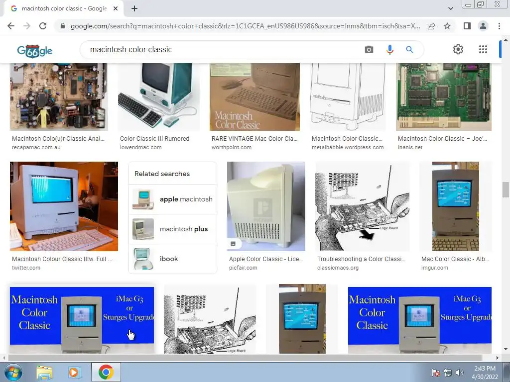Search by image with the camera icon
This screenshot has height=382, width=510.
coord(369,50)
